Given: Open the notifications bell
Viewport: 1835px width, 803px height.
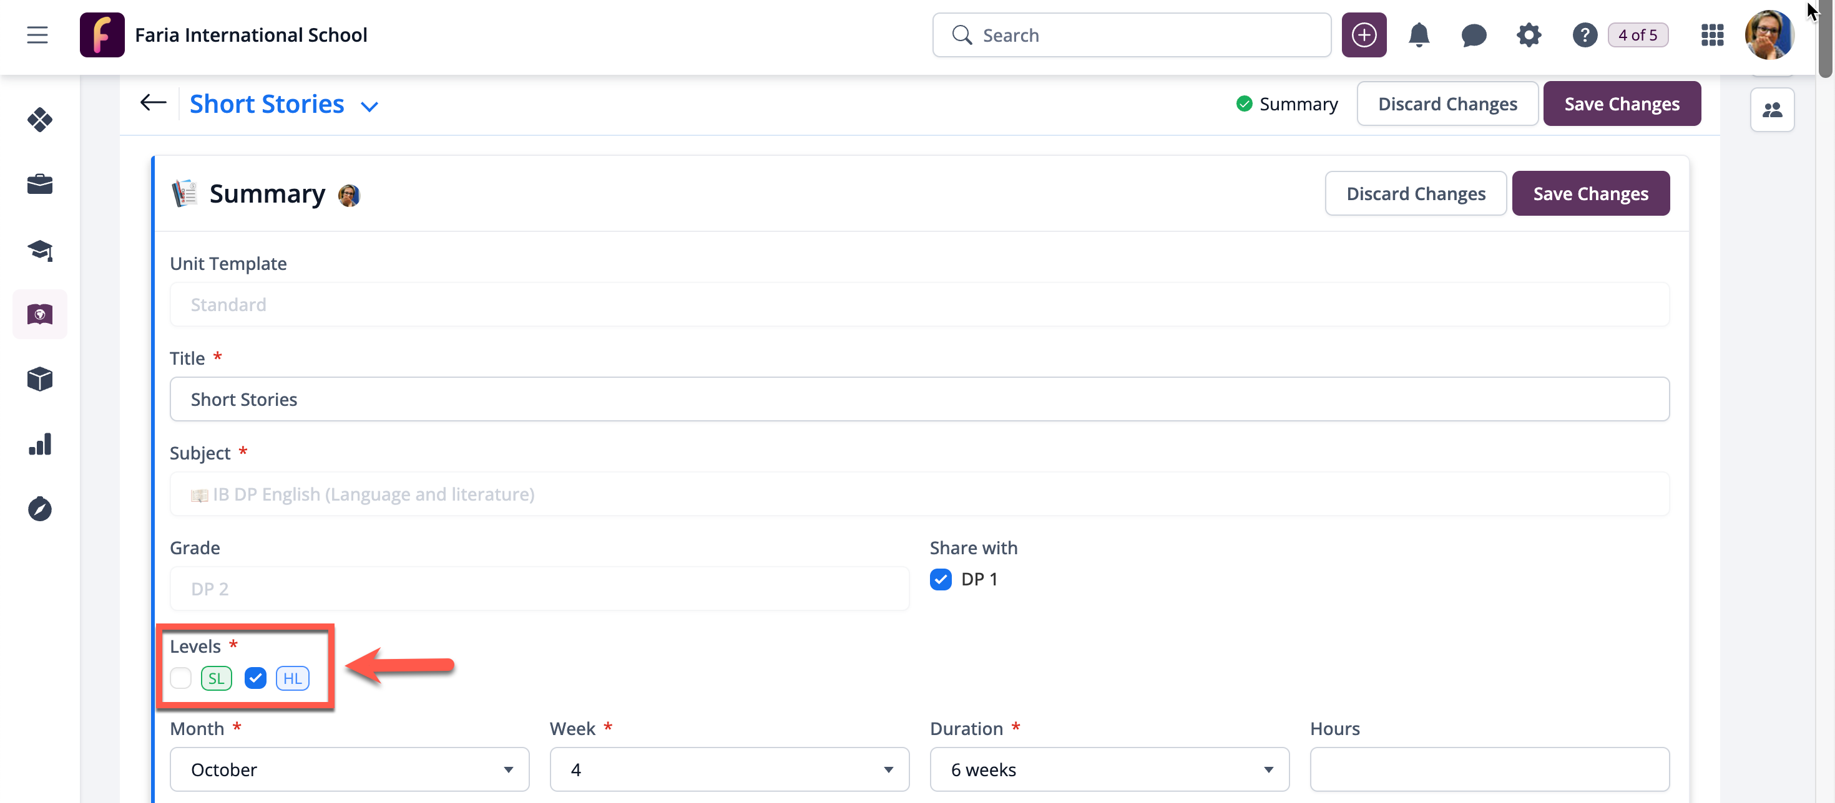Looking at the screenshot, I should (x=1418, y=35).
